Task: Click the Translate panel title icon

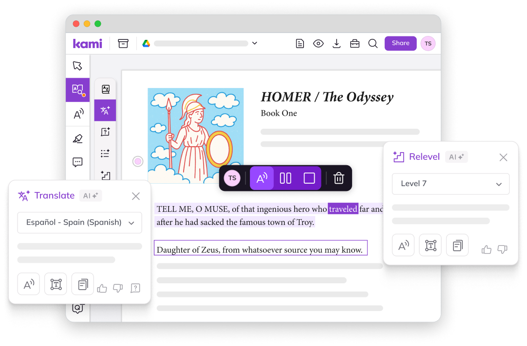Action: click(24, 196)
